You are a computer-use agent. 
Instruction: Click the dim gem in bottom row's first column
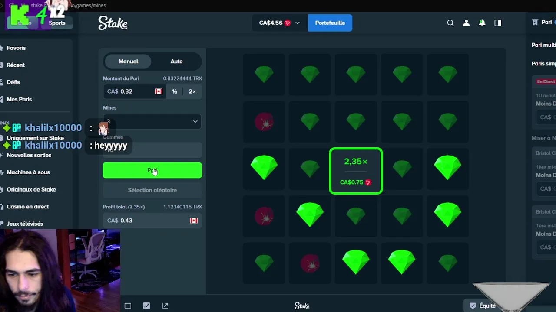coord(264,263)
